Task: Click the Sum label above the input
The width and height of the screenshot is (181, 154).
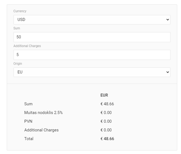Action: [x=17, y=28]
